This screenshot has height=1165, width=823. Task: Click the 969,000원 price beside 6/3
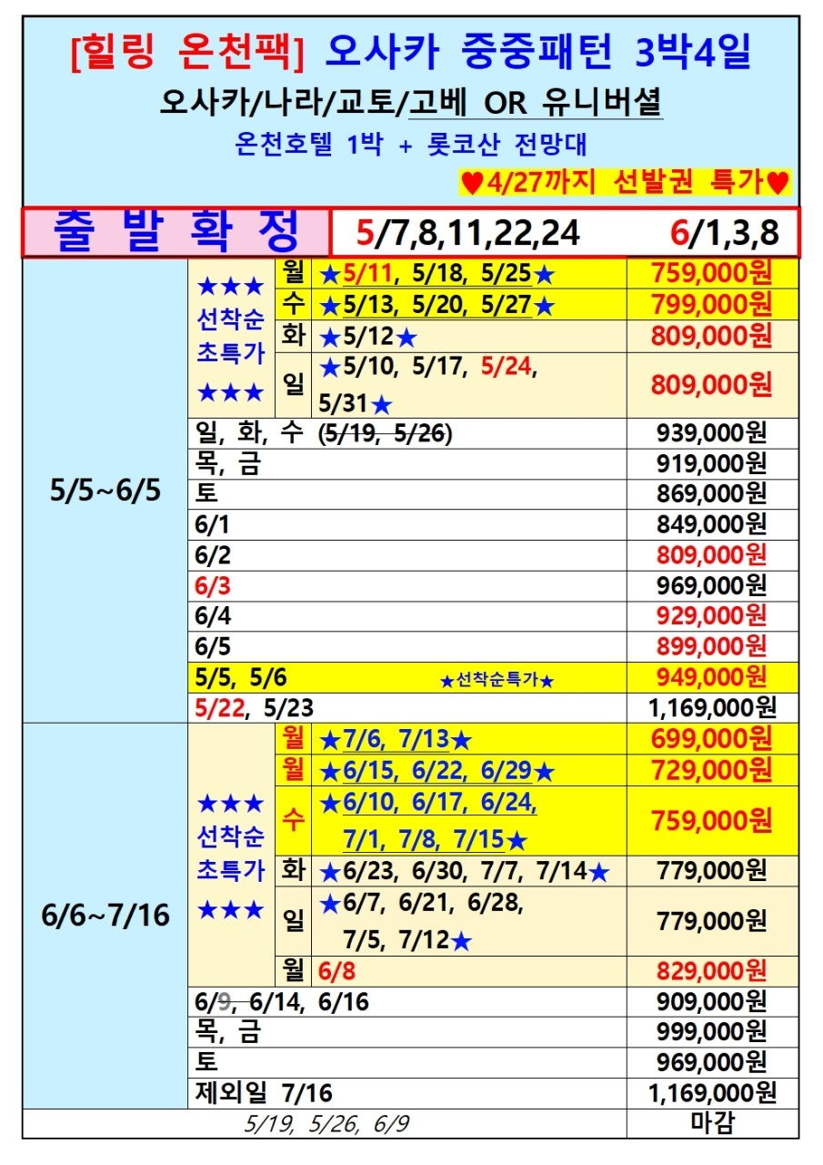(712, 585)
